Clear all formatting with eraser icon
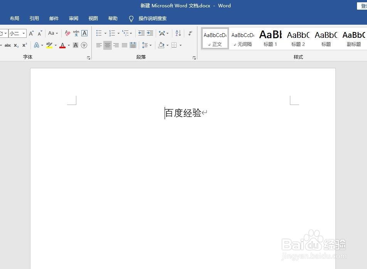The height and width of the screenshot is (269, 367). coord(67,33)
